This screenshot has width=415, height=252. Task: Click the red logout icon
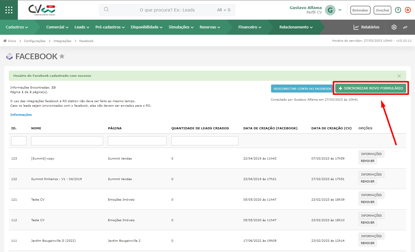pyautogui.click(x=407, y=10)
